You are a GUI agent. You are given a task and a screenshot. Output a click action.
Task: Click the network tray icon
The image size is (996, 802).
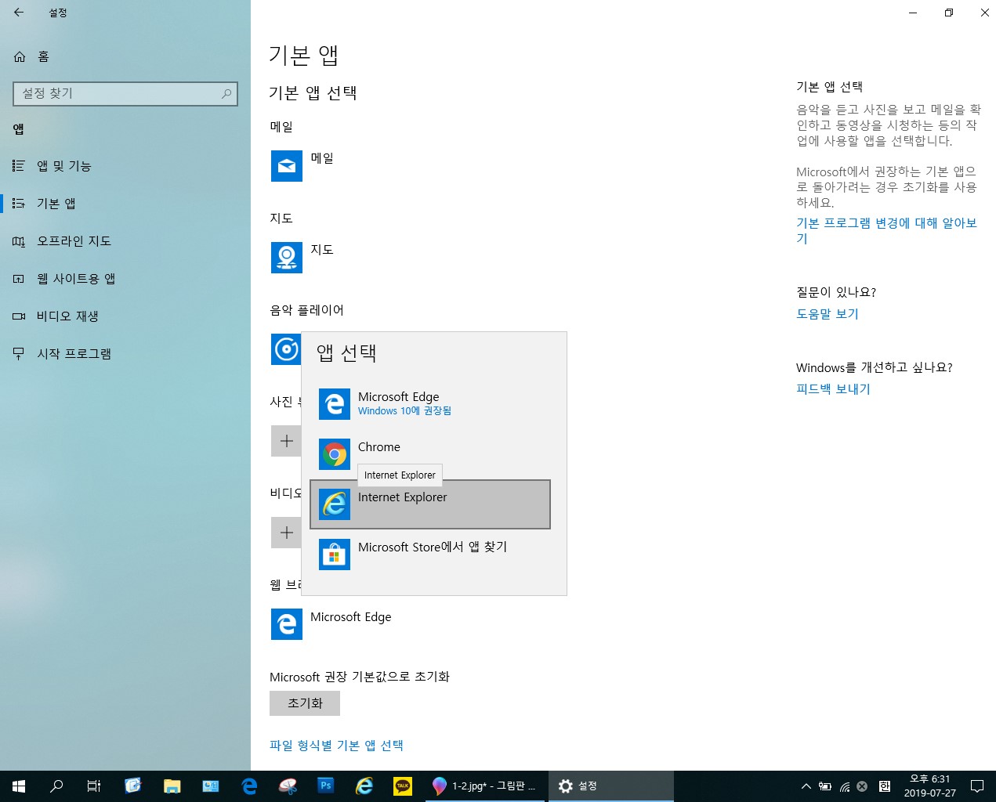pyautogui.click(x=844, y=786)
